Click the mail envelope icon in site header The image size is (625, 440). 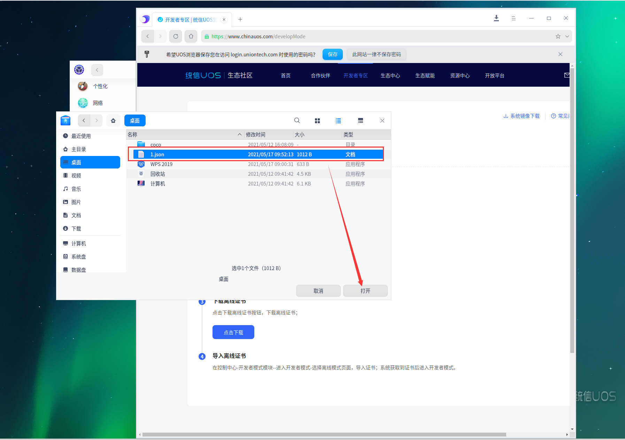[x=567, y=75]
